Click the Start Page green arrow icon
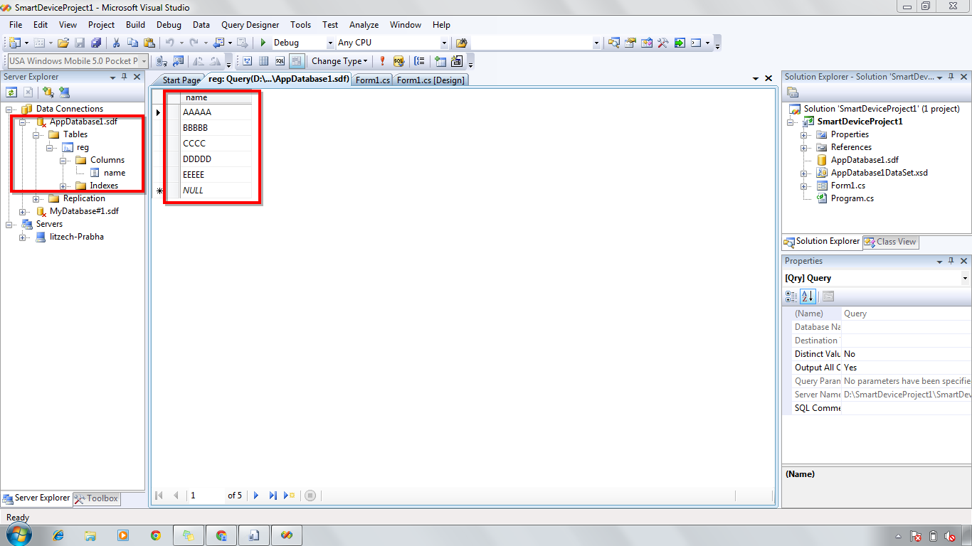Image resolution: width=972 pixels, height=546 pixels. [x=680, y=43]
